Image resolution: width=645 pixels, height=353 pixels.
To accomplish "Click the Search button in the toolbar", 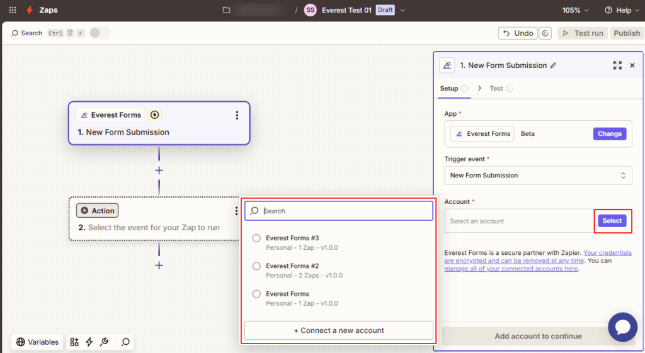I will click(x=26, y=33).
